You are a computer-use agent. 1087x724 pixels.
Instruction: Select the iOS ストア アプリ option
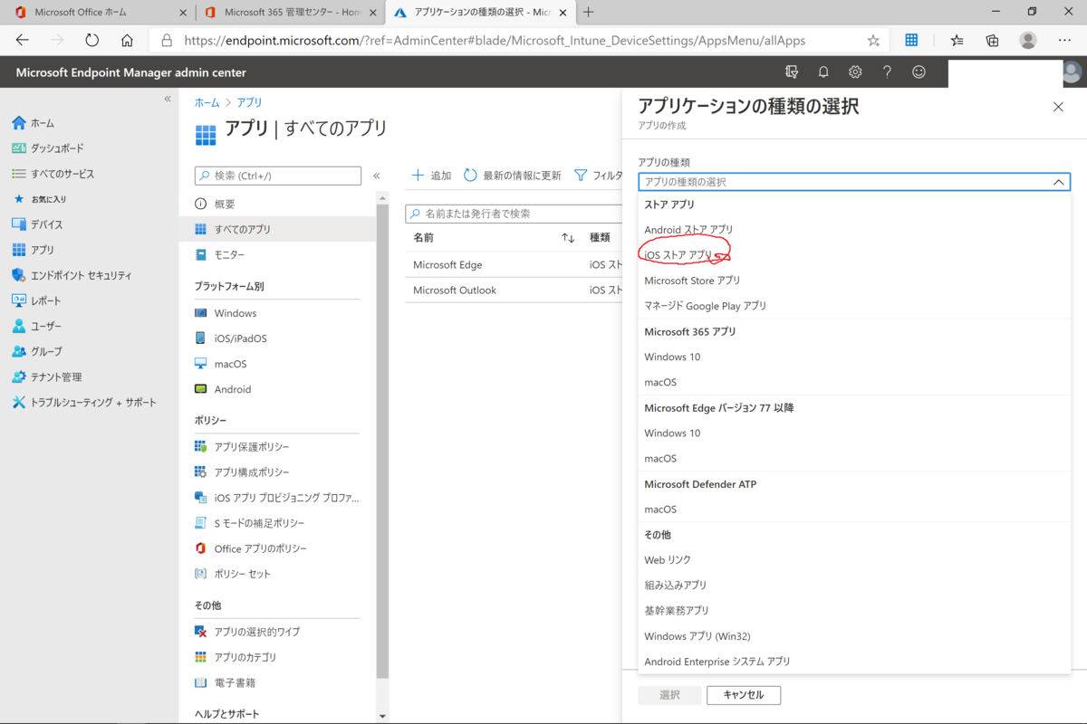pyautogui.click(x=677, y=254)
